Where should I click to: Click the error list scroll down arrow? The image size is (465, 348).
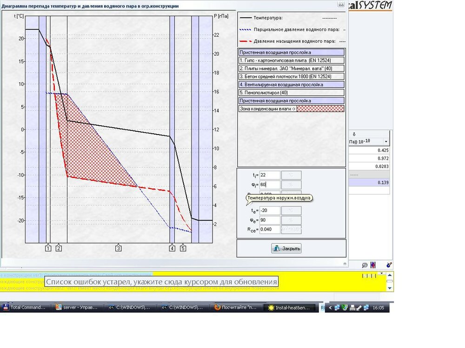(390, 288)
